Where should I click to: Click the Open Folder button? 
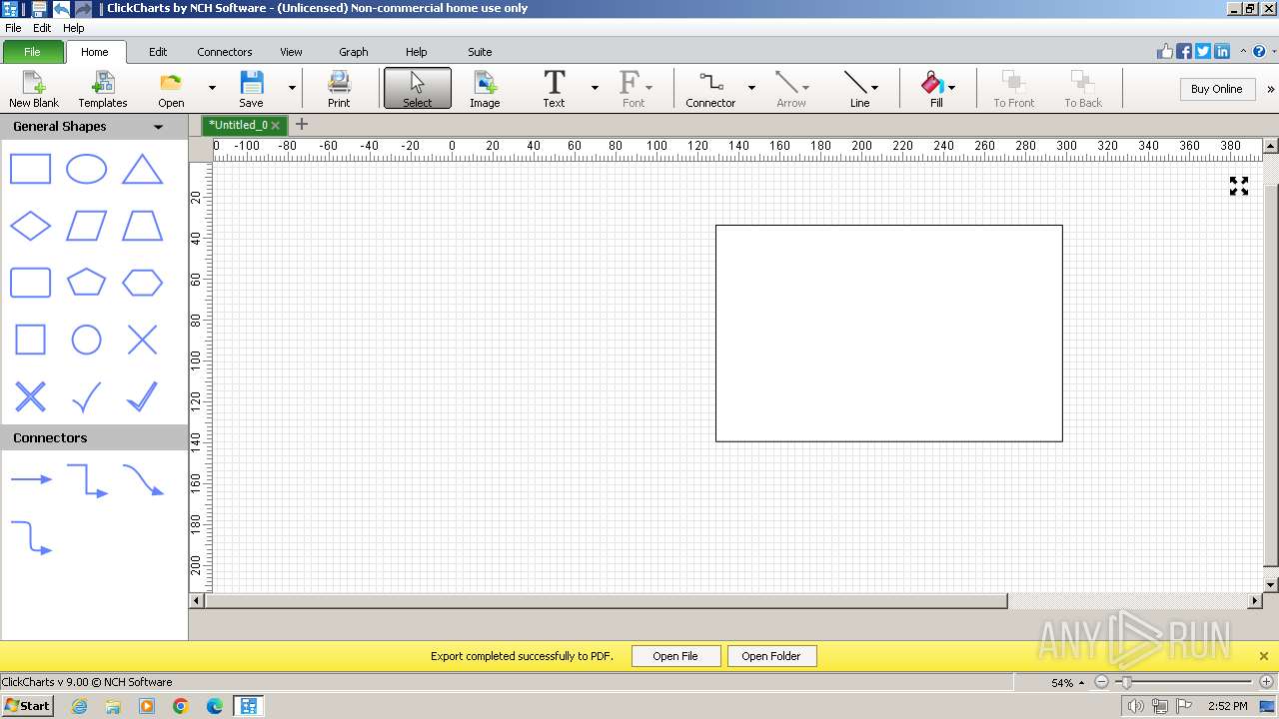[x=771, y=656]
